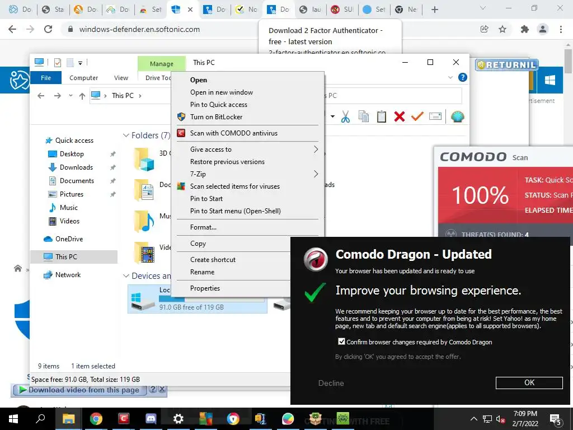Viewport: 573px width, 430px height.
Task: Open Chrome tab search chevron
Action: click(x=483, y=8)
